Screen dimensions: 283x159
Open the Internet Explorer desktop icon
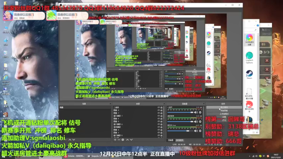tap(6, 80)
